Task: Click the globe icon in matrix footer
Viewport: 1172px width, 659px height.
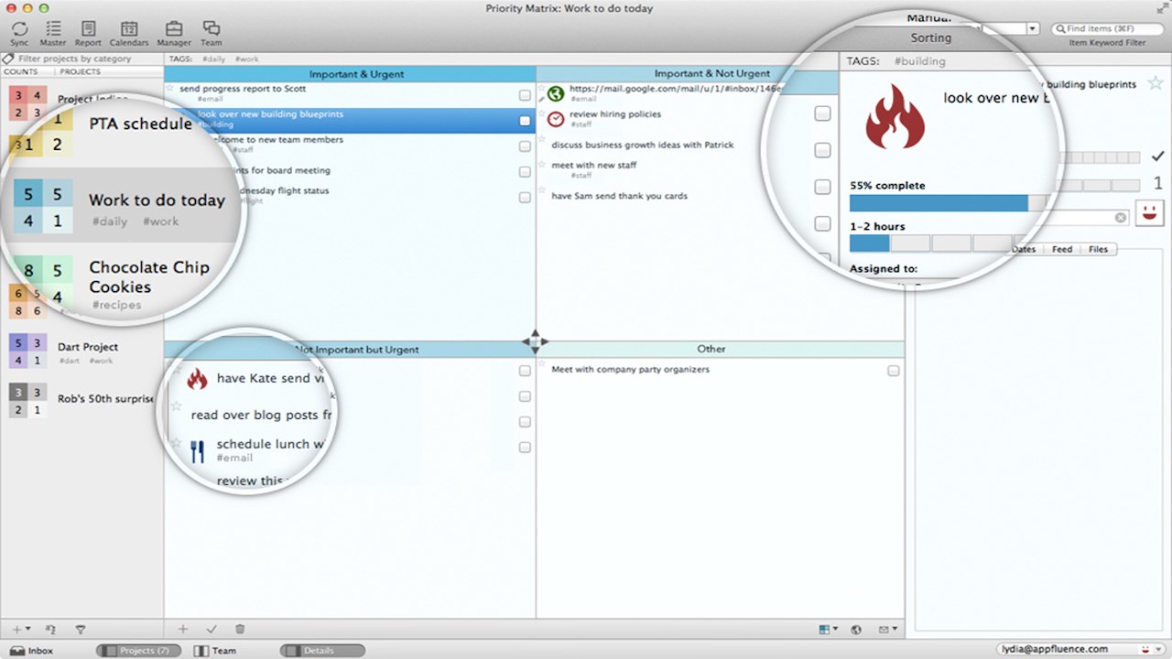Action: (856, 629)
